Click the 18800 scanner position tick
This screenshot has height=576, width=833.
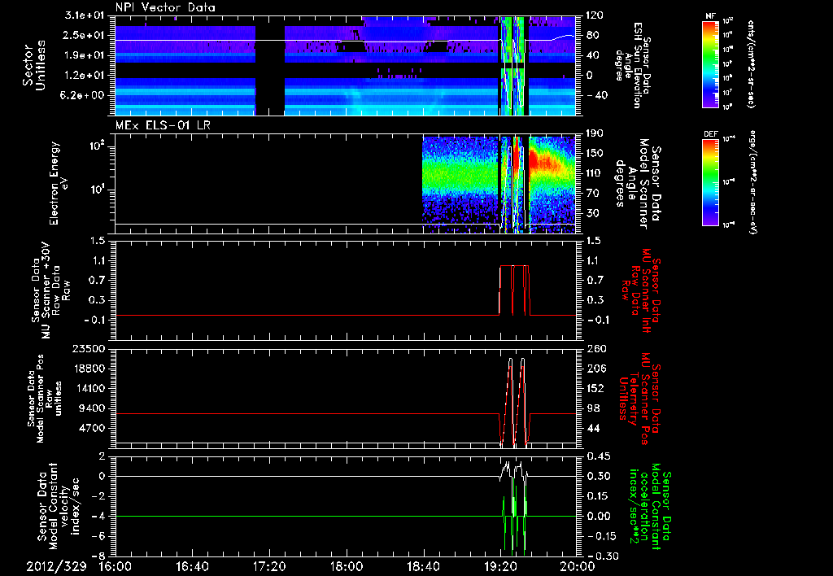(89, 369)
